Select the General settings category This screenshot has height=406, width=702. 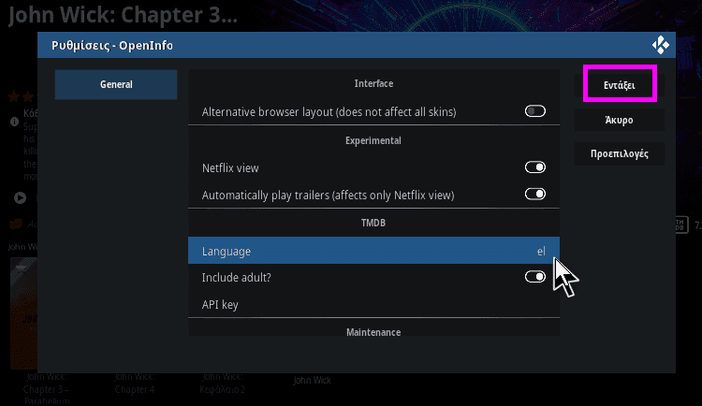coord(116,84)
